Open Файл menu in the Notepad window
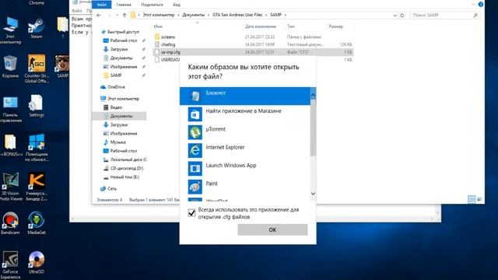Viewport: 498px width, 280px height. (x=76, y=11)
